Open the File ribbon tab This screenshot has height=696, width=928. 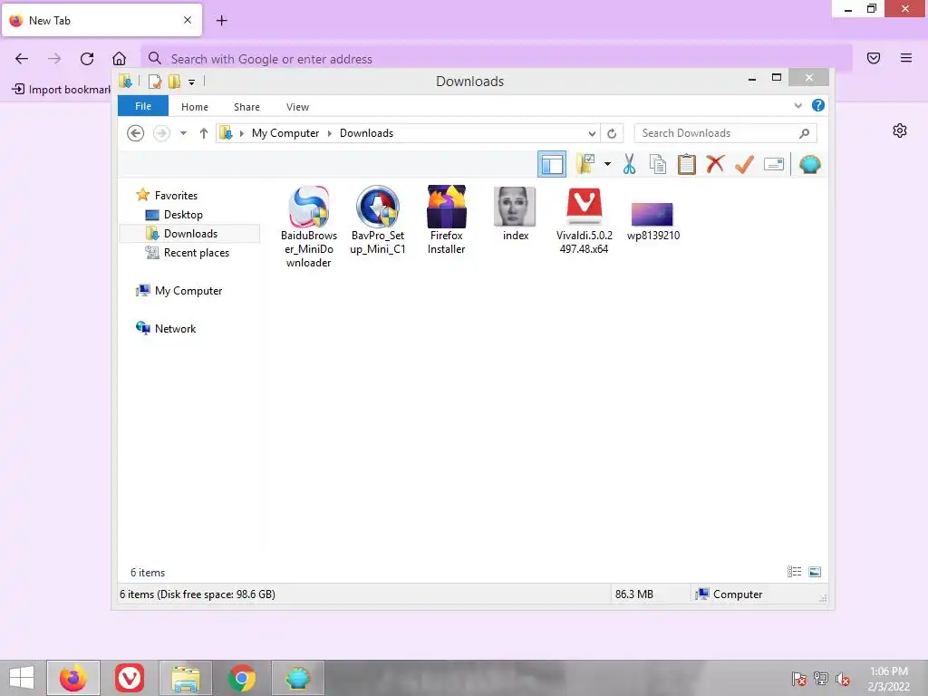pyautogui.click(x=143, y=106)
